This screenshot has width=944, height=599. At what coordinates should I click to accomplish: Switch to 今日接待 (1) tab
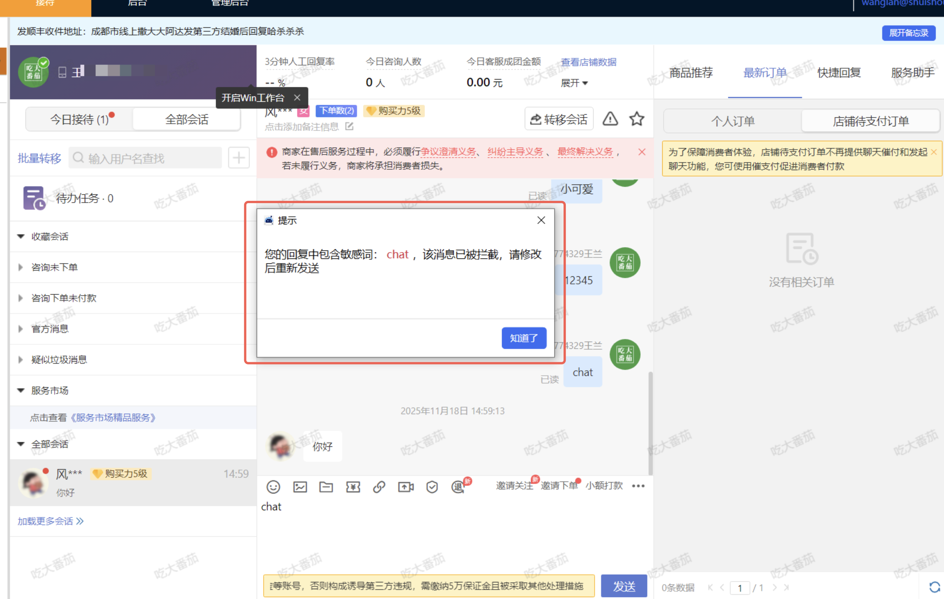[x=80, y=119]
